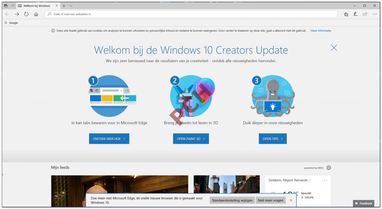382x209 pixels.
Task: Click the powered by MSN text
Action: 314,168
